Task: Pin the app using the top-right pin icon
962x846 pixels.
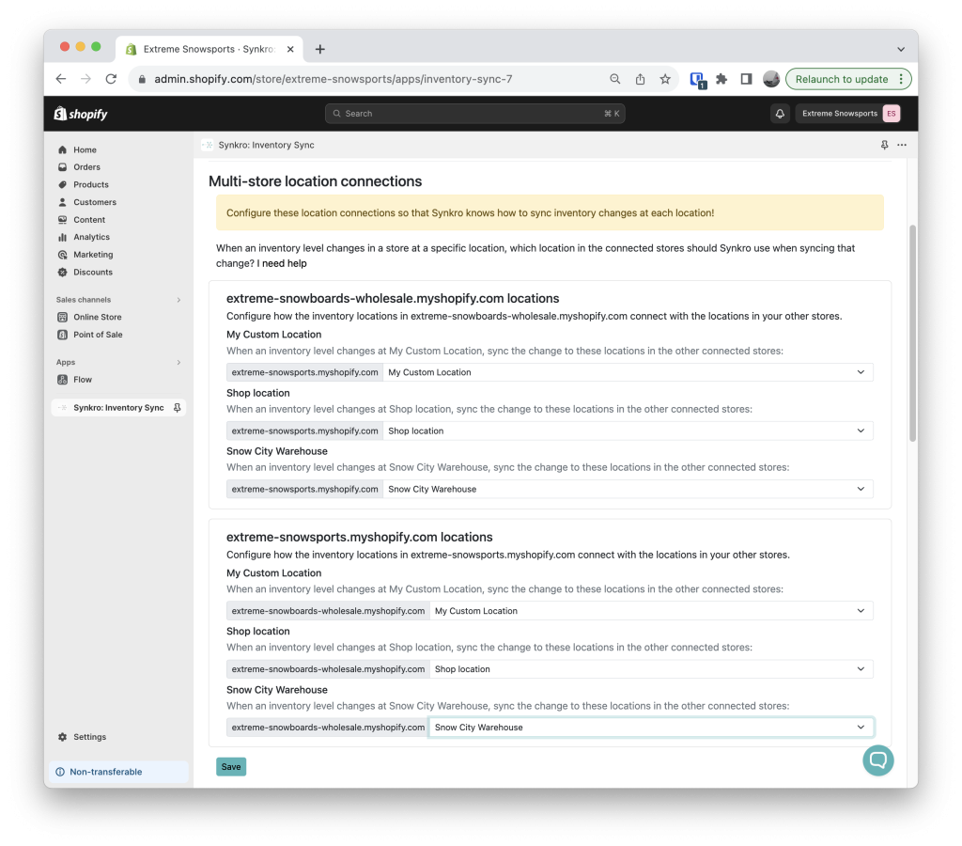Action: click(x=885, y=145)
